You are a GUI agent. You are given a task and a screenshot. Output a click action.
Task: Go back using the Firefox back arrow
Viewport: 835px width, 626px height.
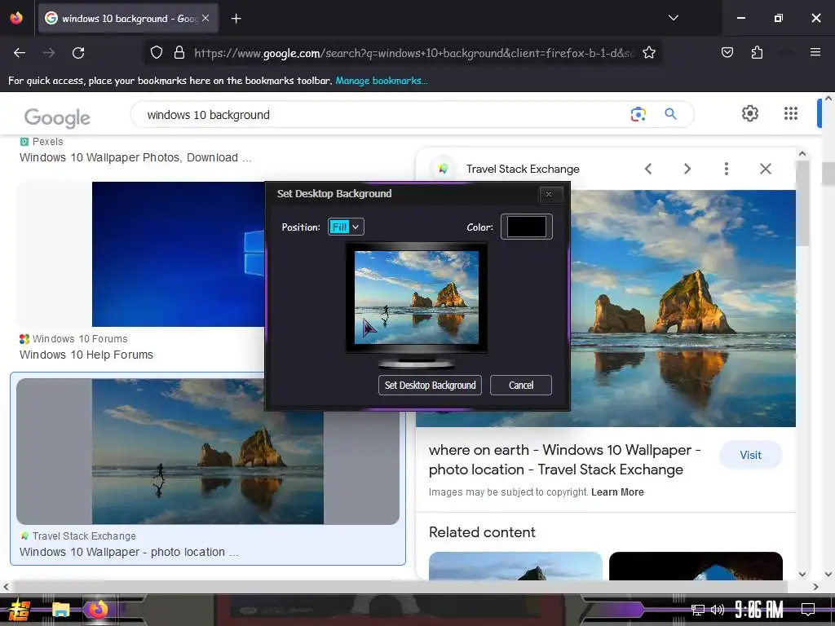click(20, 53)
